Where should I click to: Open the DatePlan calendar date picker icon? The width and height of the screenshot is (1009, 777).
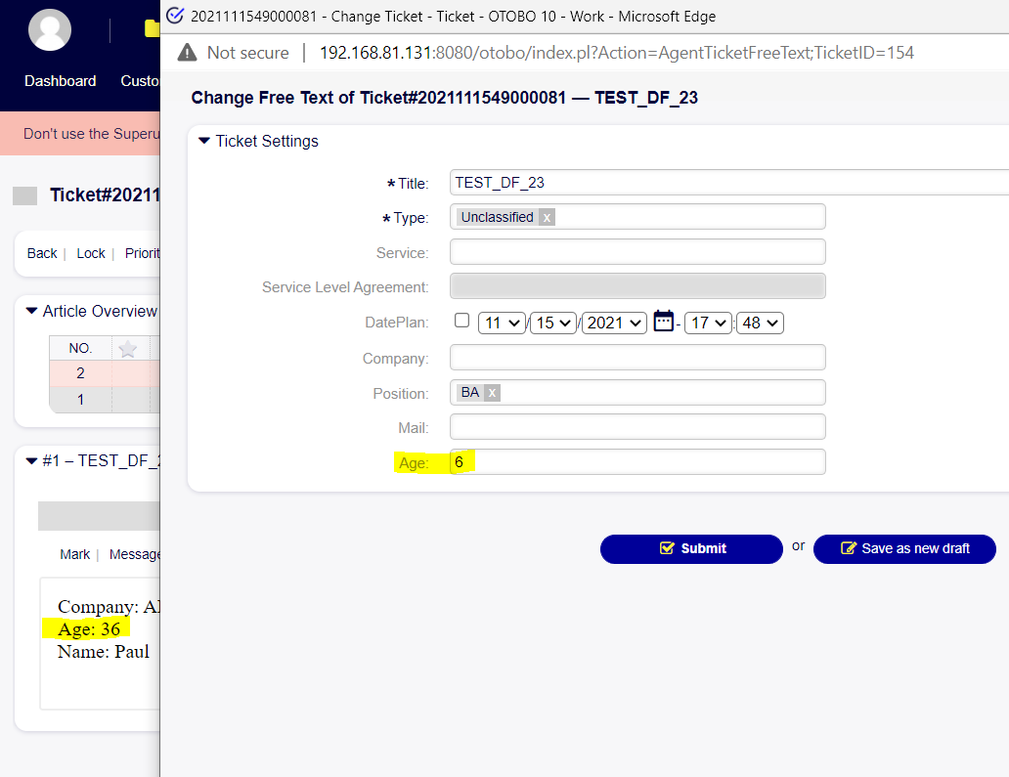(x=663, y=322)
